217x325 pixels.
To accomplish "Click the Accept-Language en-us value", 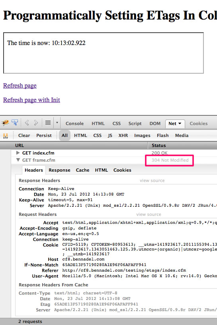I will click(x=80, y=234).
